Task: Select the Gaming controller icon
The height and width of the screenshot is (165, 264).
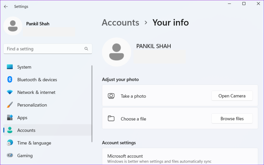Action: click(x=10, y=156)
